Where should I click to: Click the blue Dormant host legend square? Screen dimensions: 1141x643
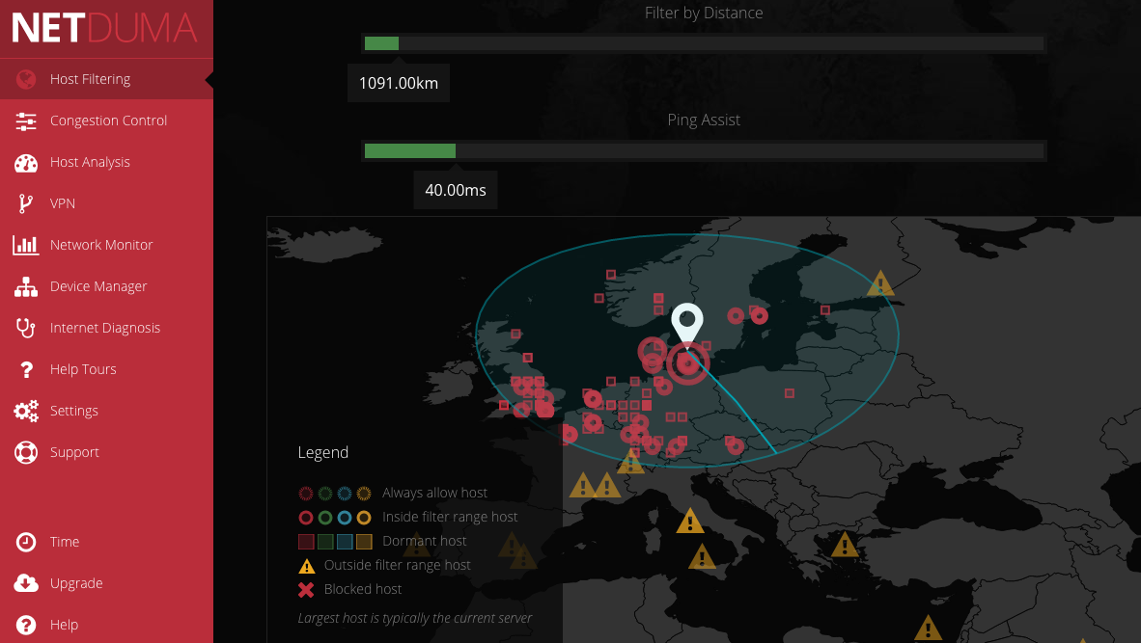(345, 541)
